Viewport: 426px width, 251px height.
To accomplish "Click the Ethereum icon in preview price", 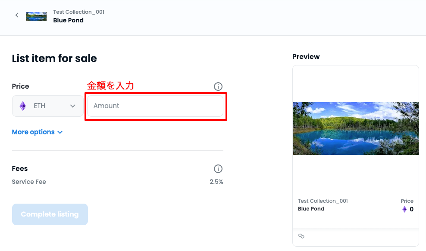I will [x=404, y=209].
